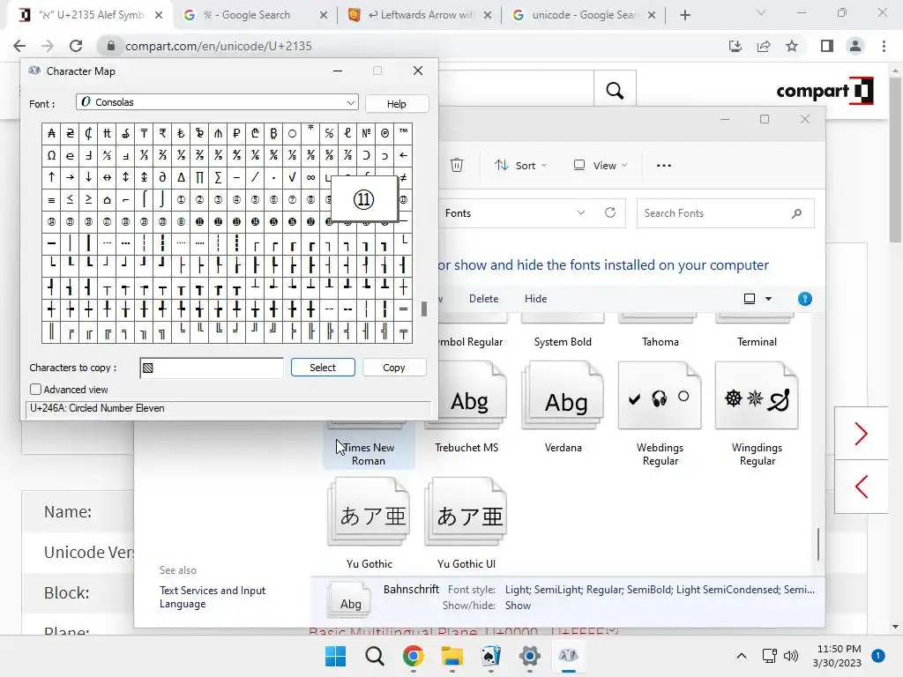Bookmark this page with the star icon

pos(792,46)
